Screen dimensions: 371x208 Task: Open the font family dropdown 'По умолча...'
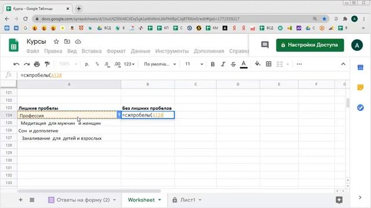pyautogui.click(x=160, y=64)
